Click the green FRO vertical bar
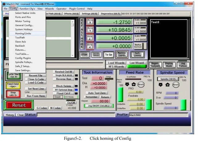200x141 pixels. tap(120, 95)
